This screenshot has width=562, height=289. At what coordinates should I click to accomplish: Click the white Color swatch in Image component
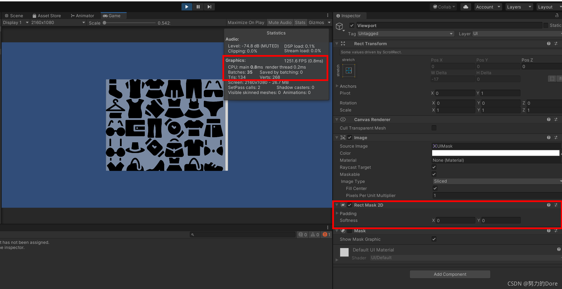[495, 153]
